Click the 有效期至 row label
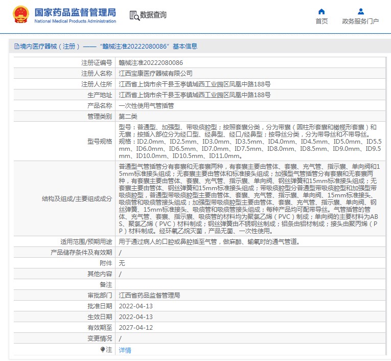This screenshot has width=391, height=361. [x=100, y=328]
